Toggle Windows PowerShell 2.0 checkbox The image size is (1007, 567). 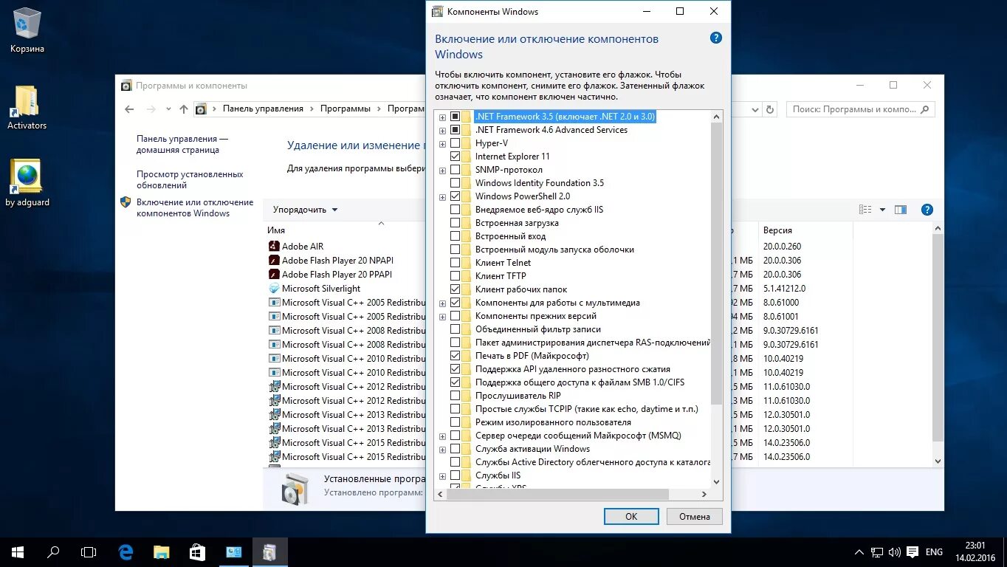(x=456, y=196)
